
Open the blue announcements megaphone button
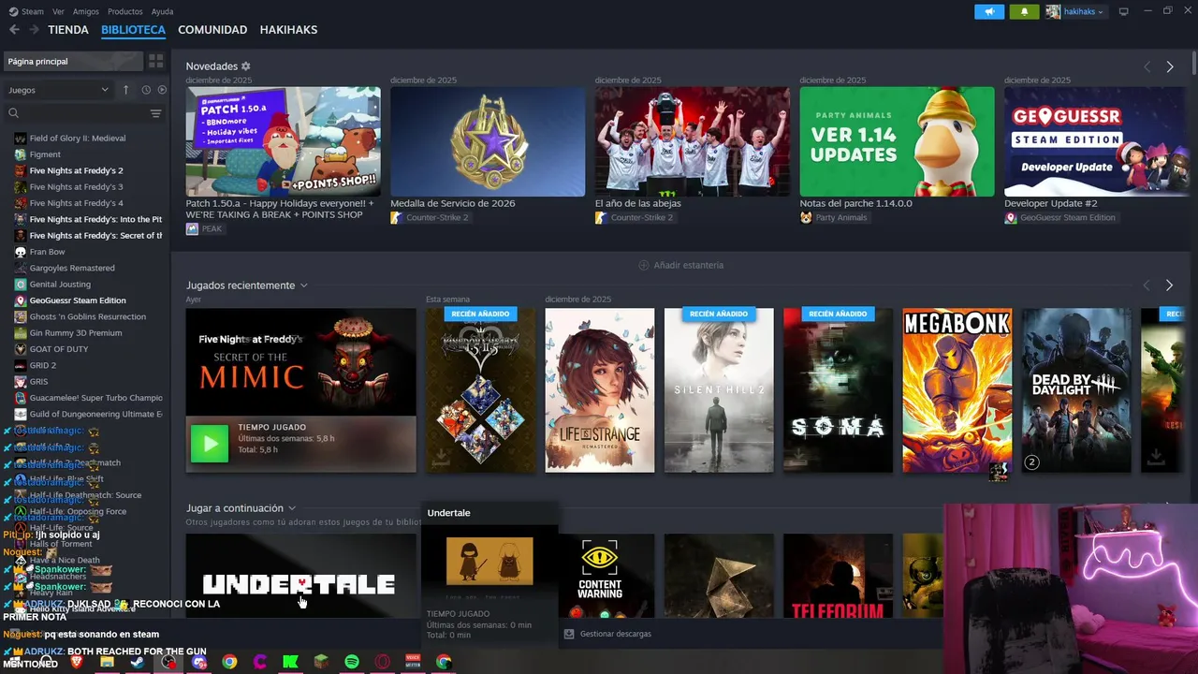pos(989,12)
